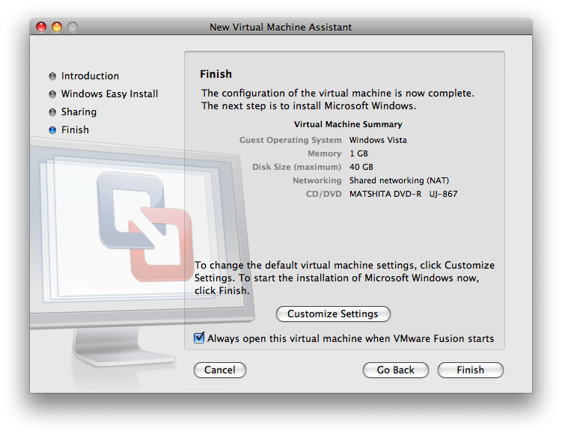Click the gray Sharing step bullet
562x434 pixels.
(x=52, y=112)
